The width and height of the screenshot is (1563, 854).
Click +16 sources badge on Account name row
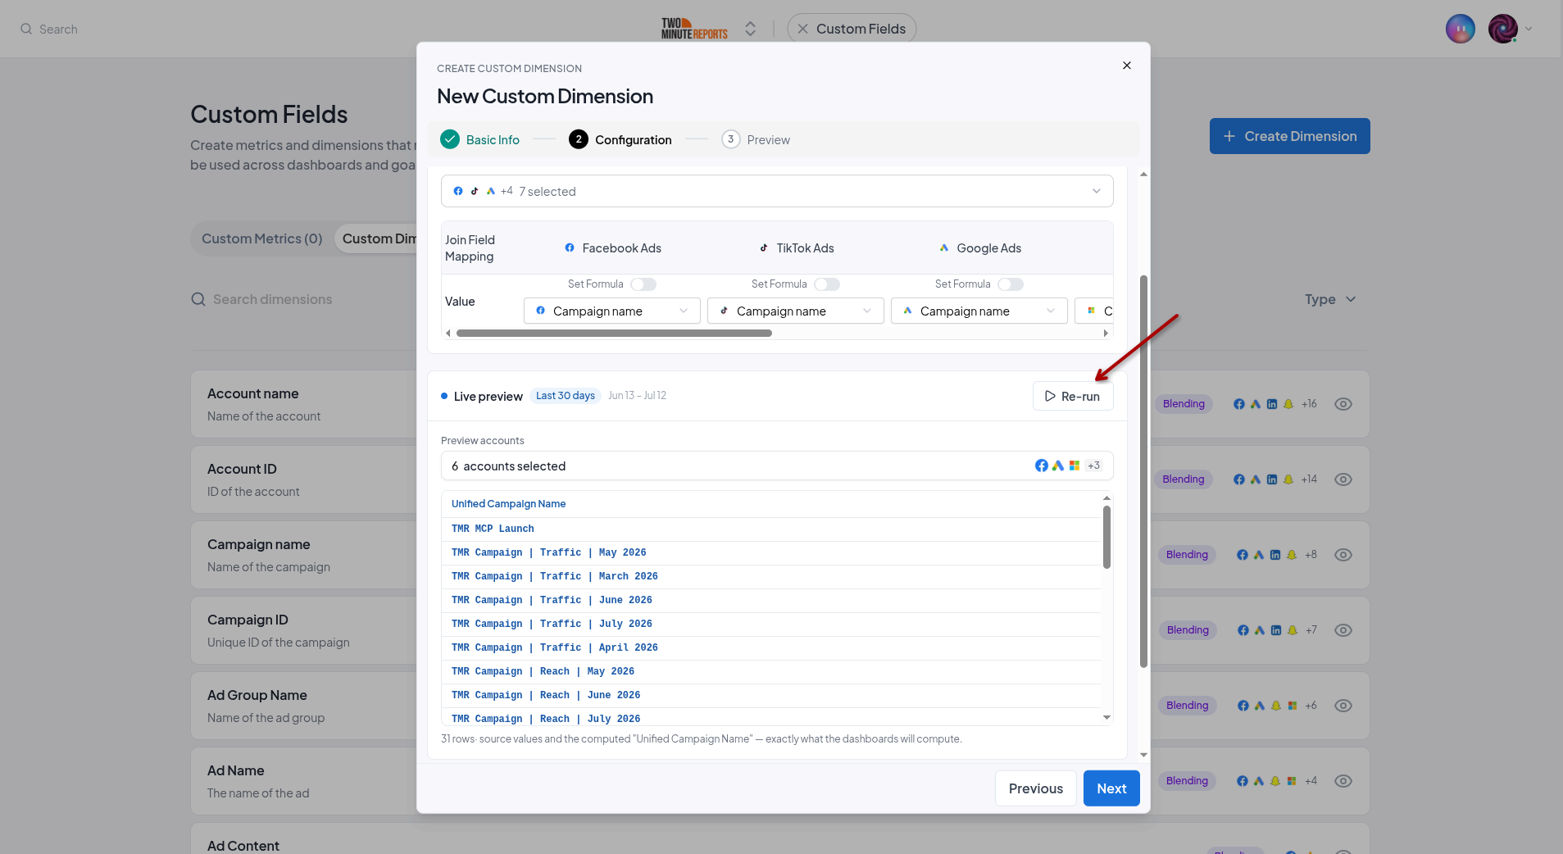click(x=1309, y=404)
